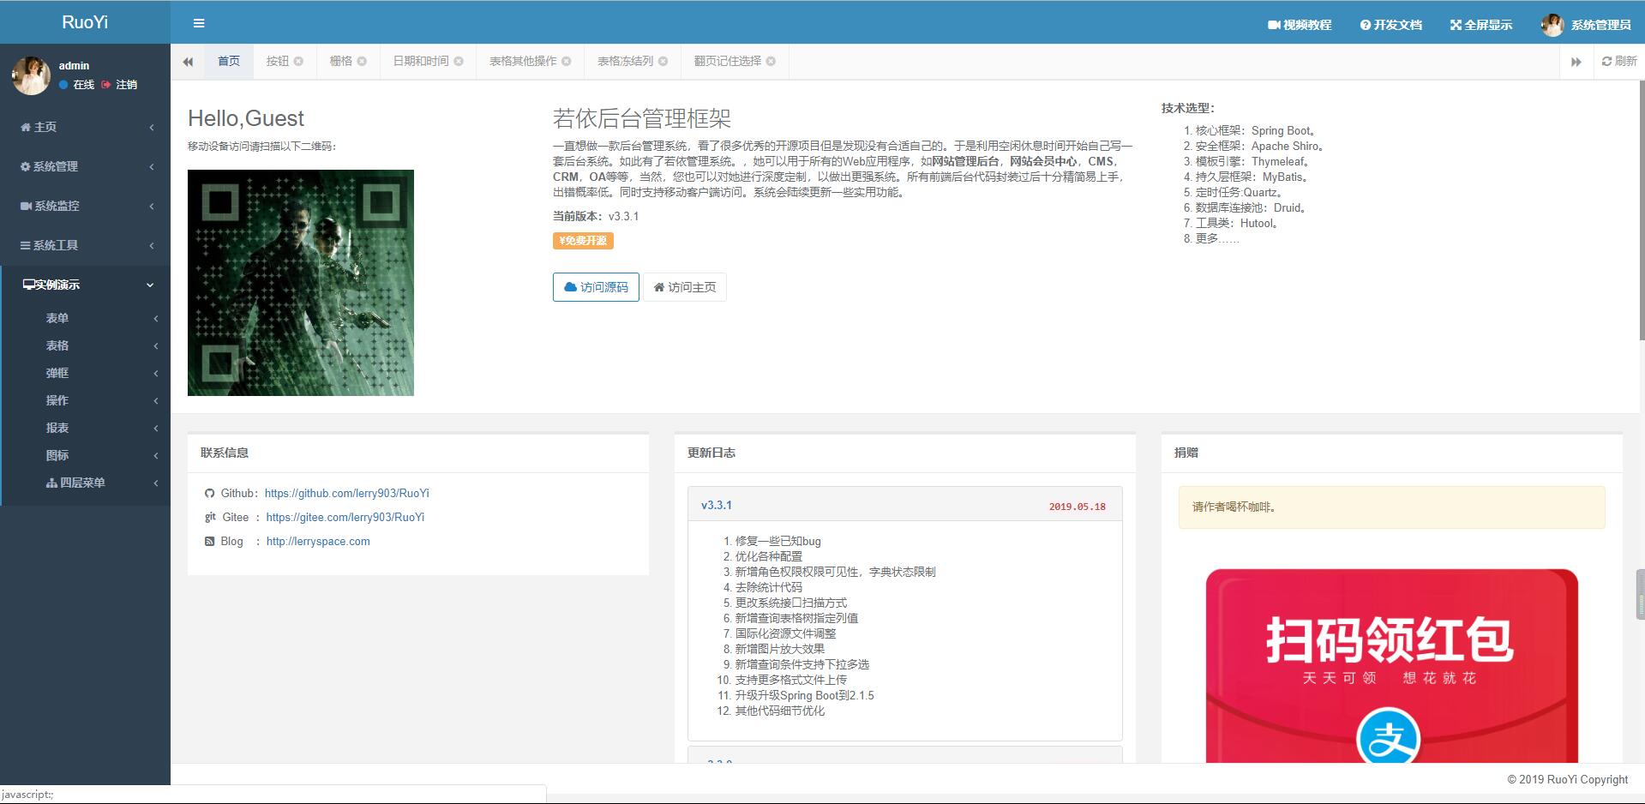Expand the 弹框 submenu
Image resolution: width=1645 pixels, height=804 pixels.
tap(85, 373)
